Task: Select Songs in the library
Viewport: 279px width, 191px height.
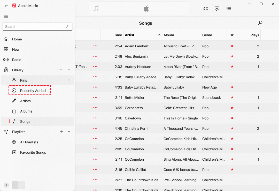Action: [37, 121]
